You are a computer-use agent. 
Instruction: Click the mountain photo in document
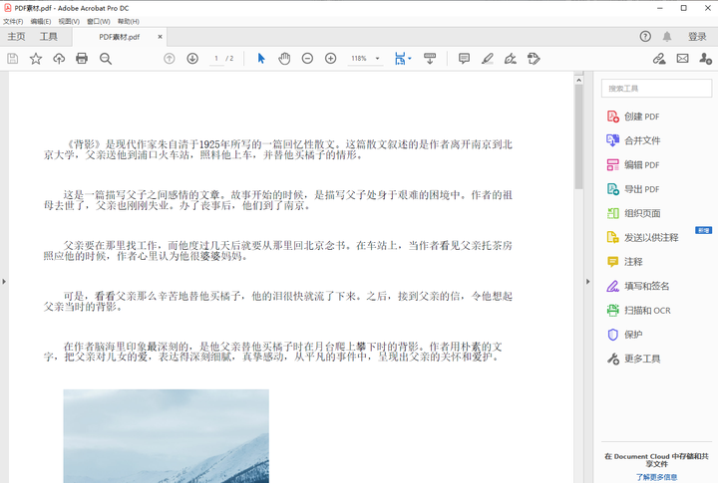click(167, 436)
